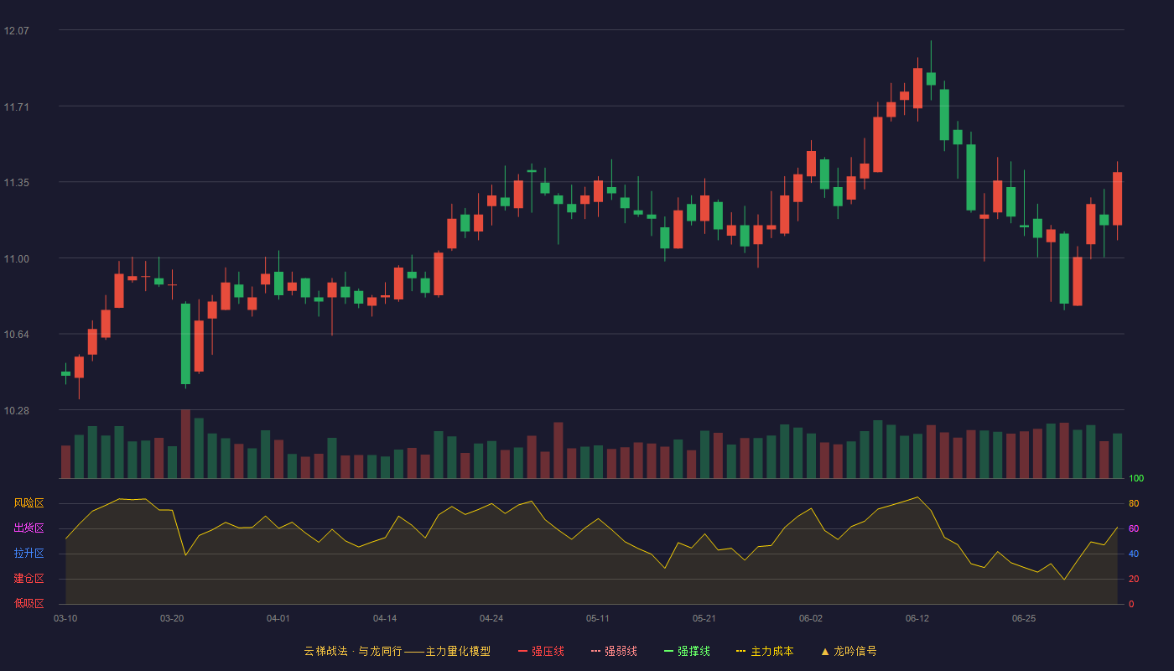
Task: Click the 06-12 date axis marker
Action: click(917, 618)
